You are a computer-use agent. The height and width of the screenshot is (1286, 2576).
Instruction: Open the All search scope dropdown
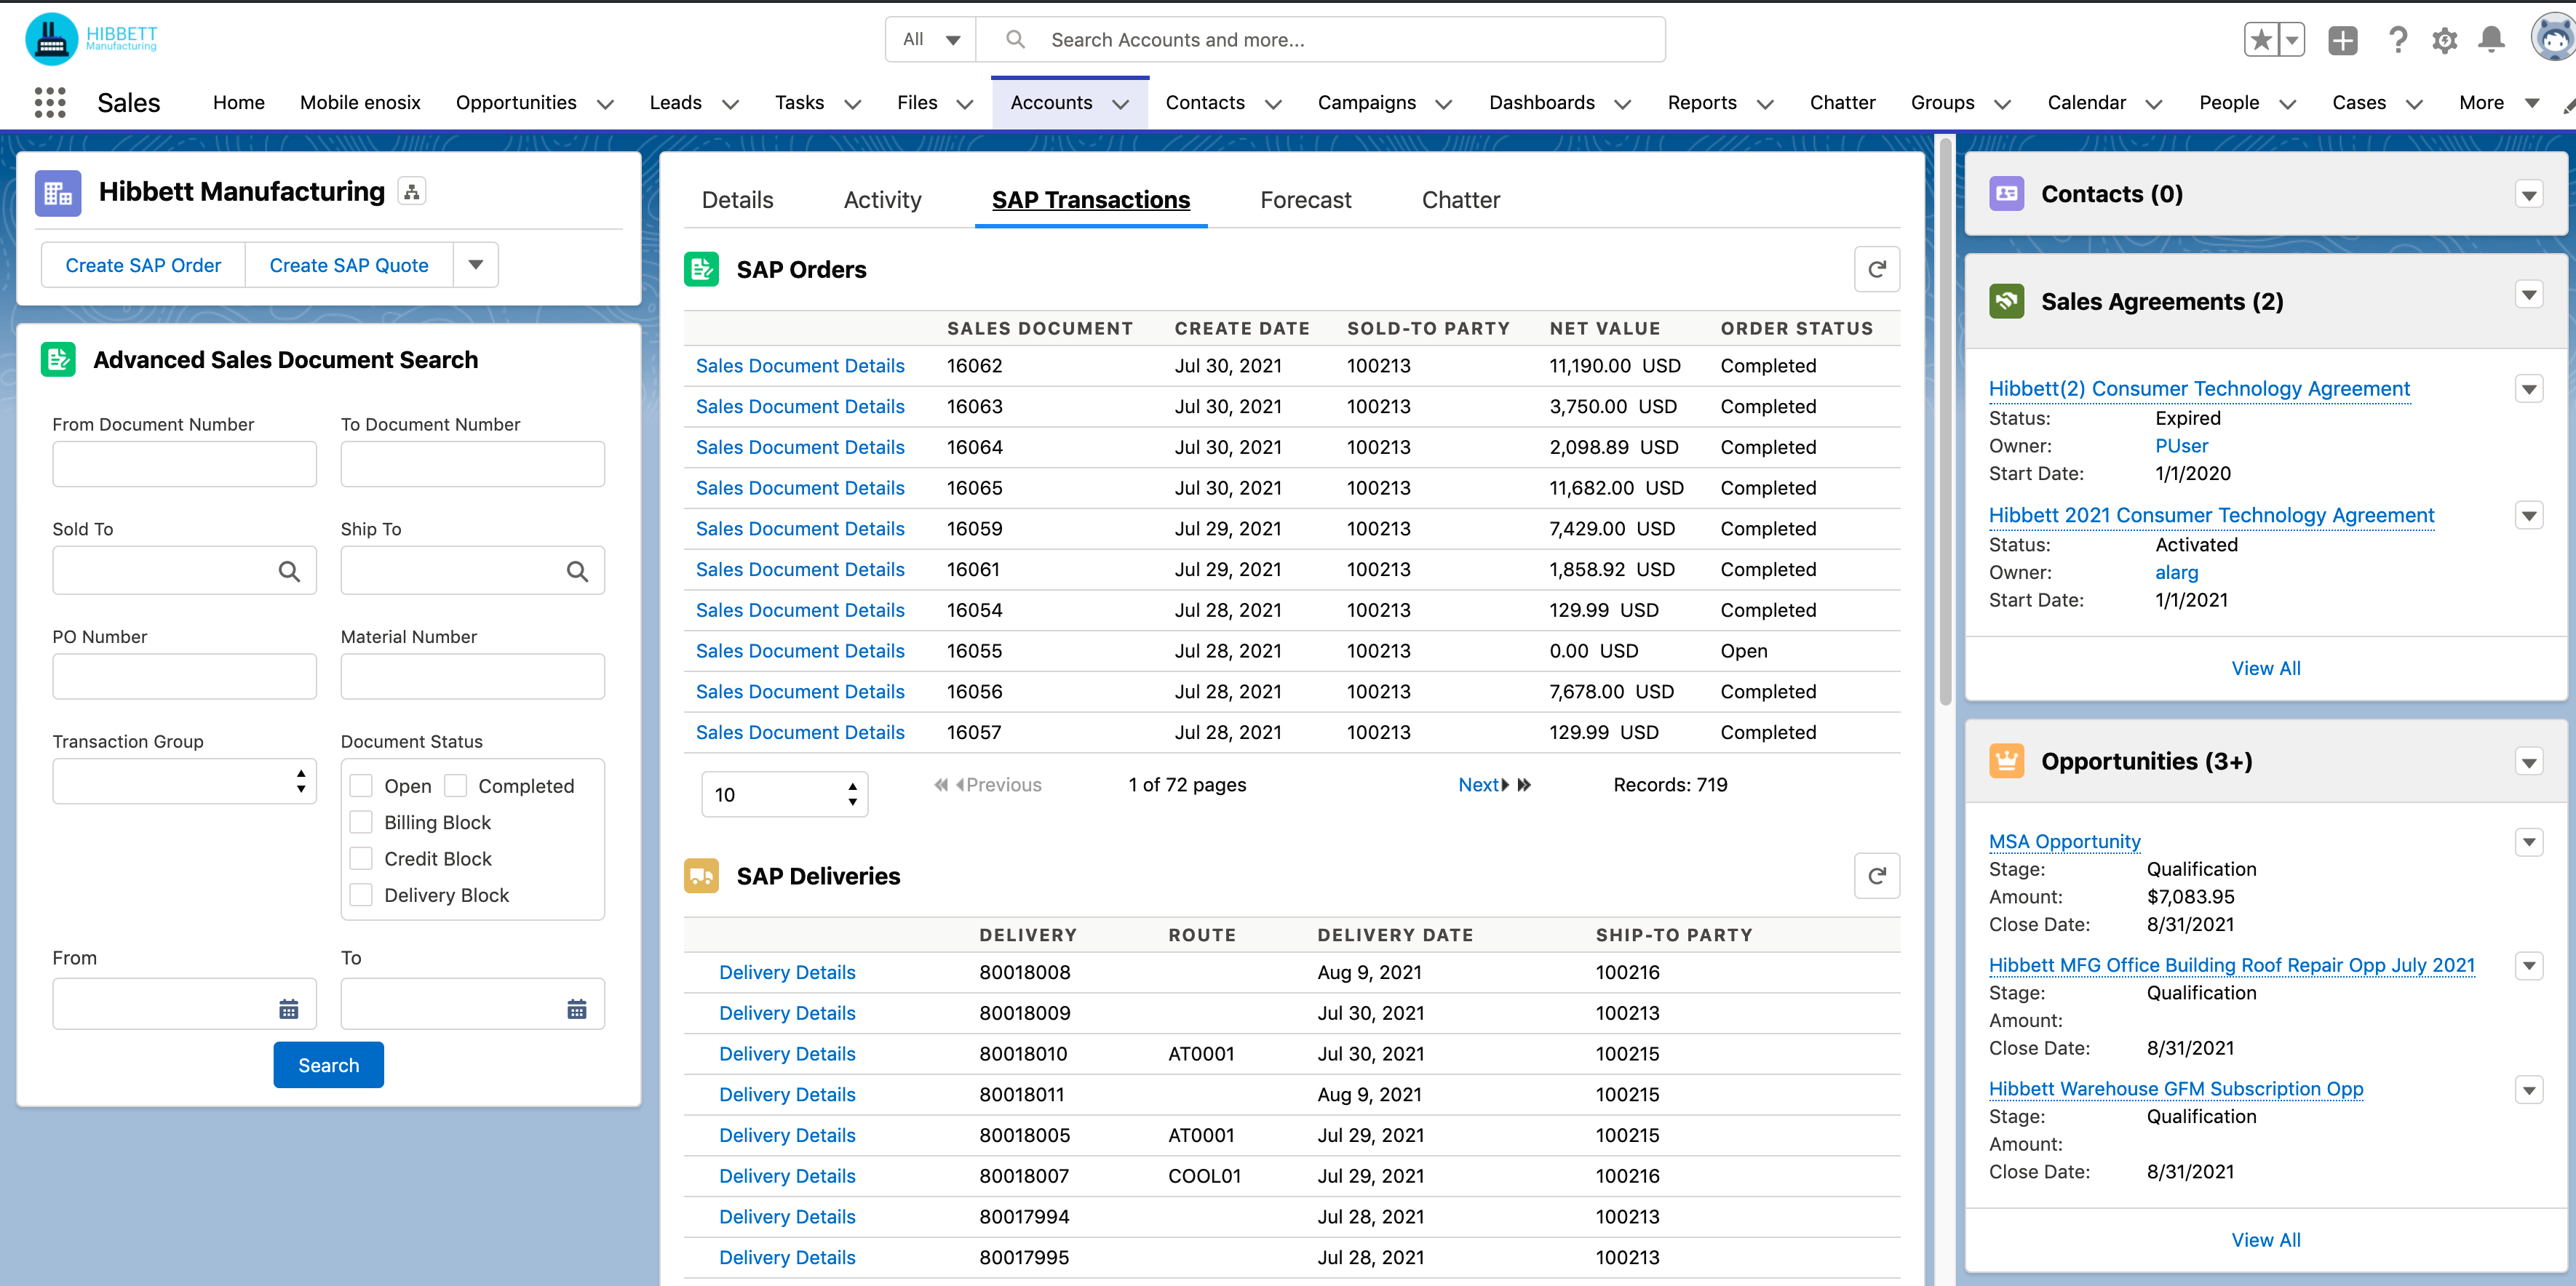[x=931, y=39]
